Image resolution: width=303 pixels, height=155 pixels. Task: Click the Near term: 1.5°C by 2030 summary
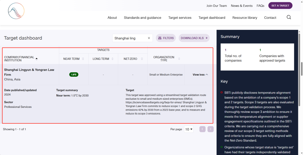click(x=72, y=95)
